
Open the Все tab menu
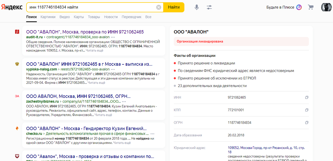coord(148,17)
